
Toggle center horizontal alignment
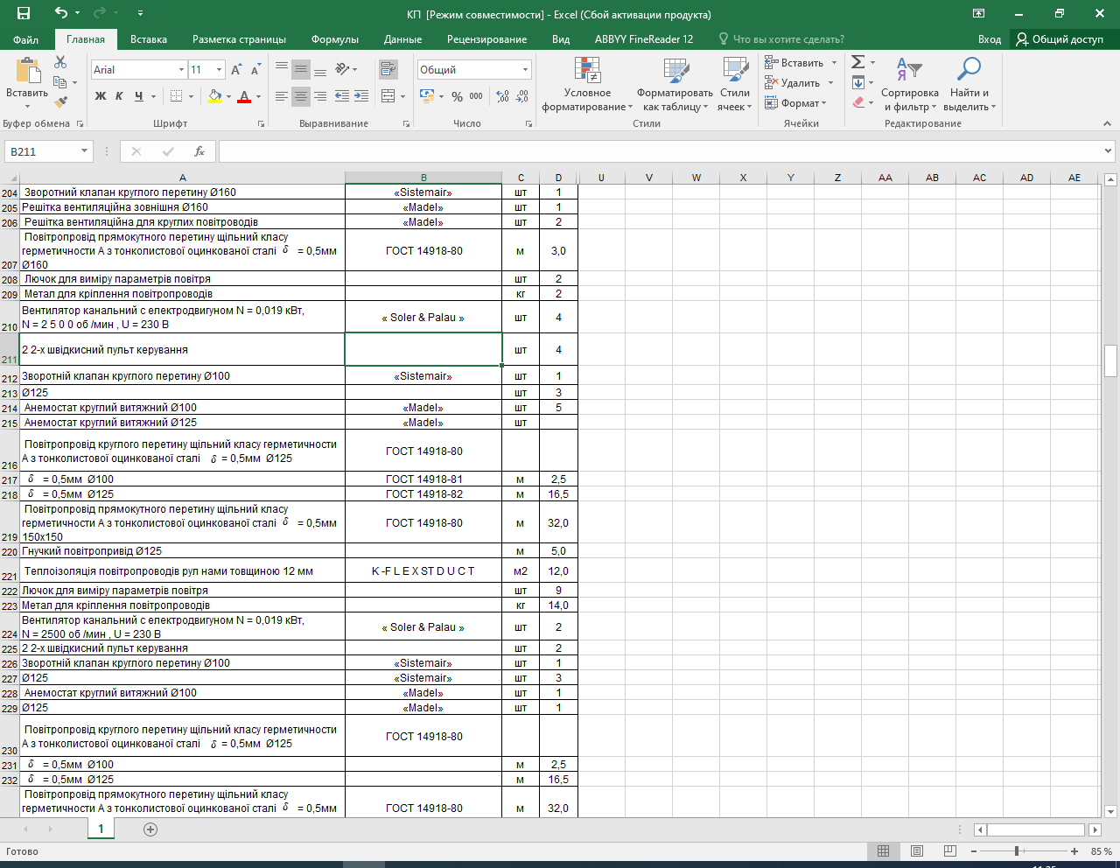(301, 96)
